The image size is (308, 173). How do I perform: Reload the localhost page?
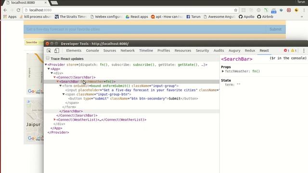(x=18, y=10)
